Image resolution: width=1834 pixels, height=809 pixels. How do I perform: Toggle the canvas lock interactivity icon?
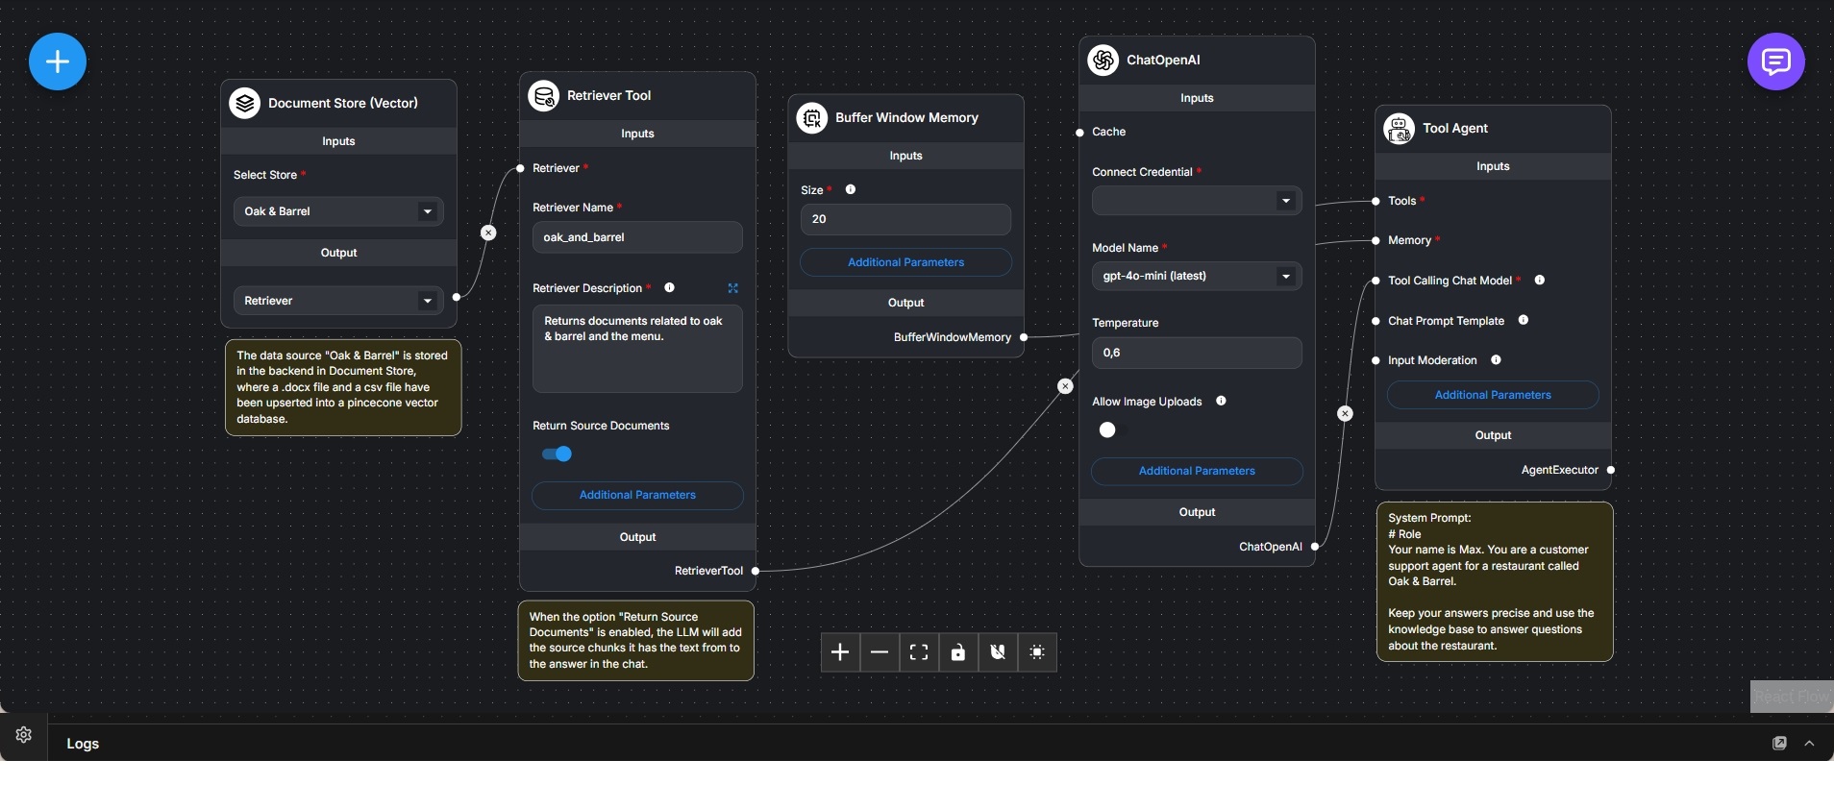(x=958, y=652)
